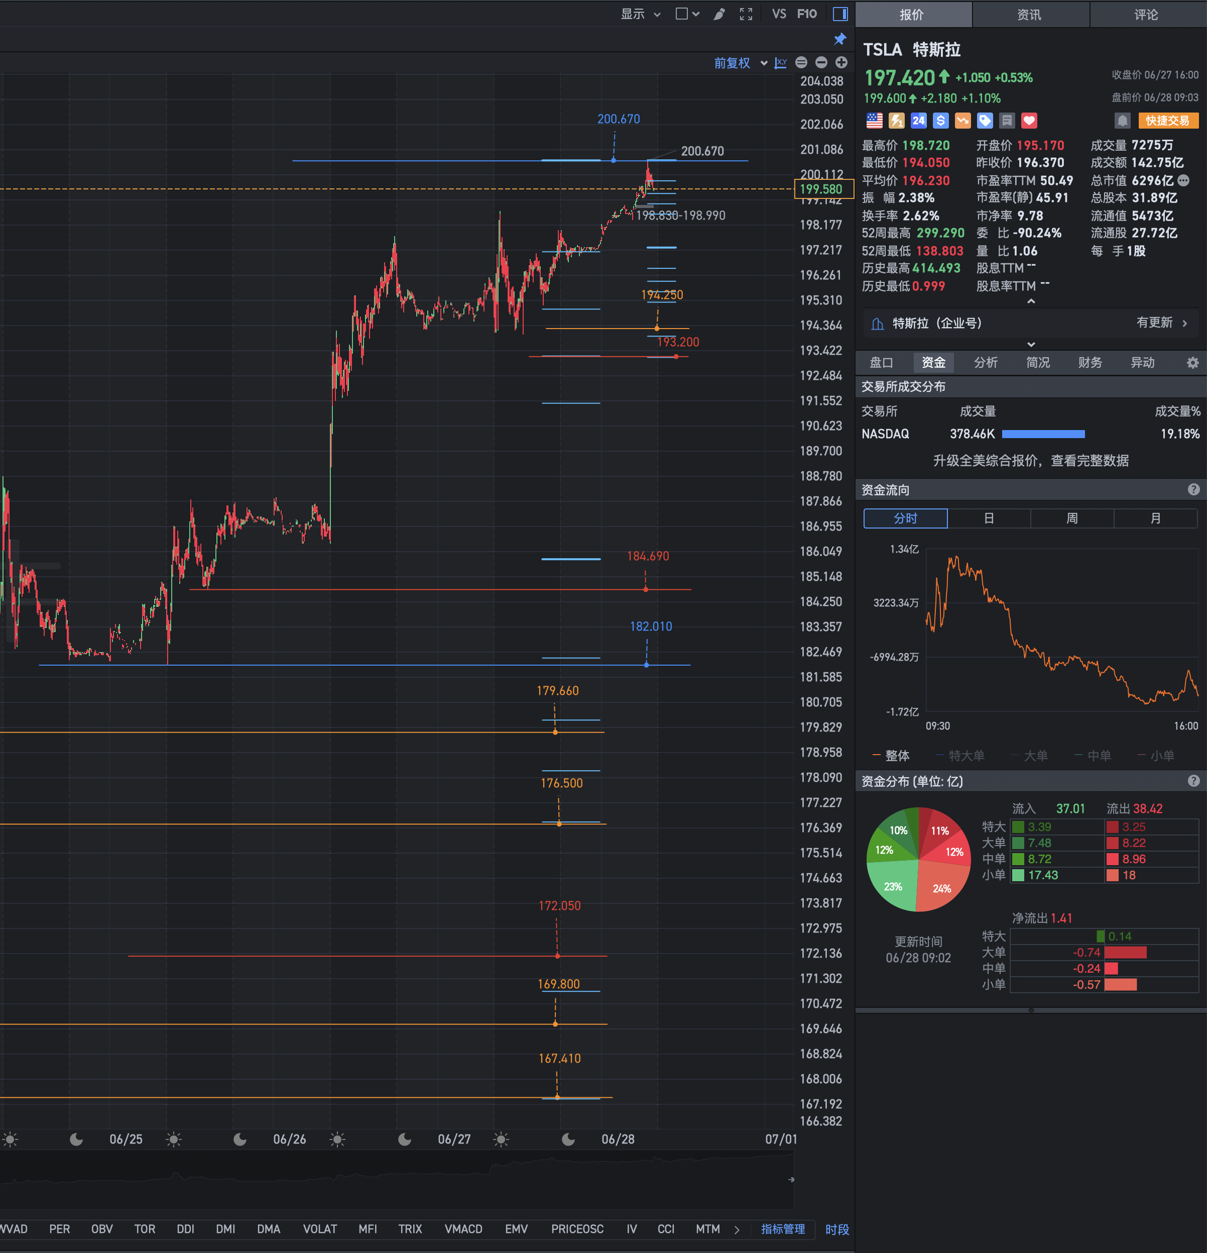The width and height of the screenshot is (1207, 1253).
Task: Open the F10 company info
Action: tap(806, 14)
